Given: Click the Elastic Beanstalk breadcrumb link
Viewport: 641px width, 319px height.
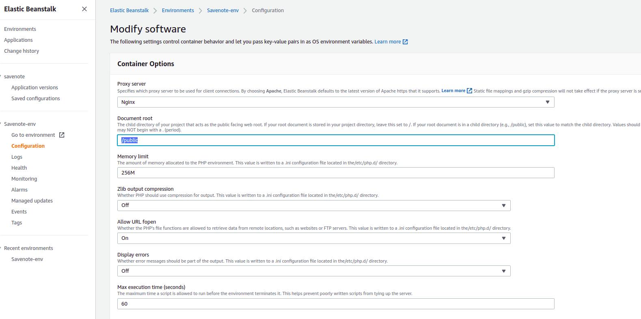Looking at the screenshot, I should [x=129, y=11].
